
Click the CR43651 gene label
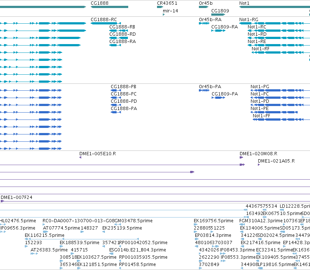[167, 3]
